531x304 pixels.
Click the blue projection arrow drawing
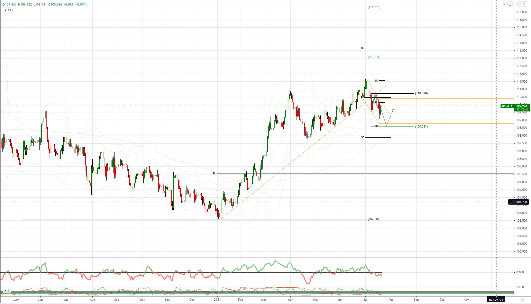(x=390, y=118)
